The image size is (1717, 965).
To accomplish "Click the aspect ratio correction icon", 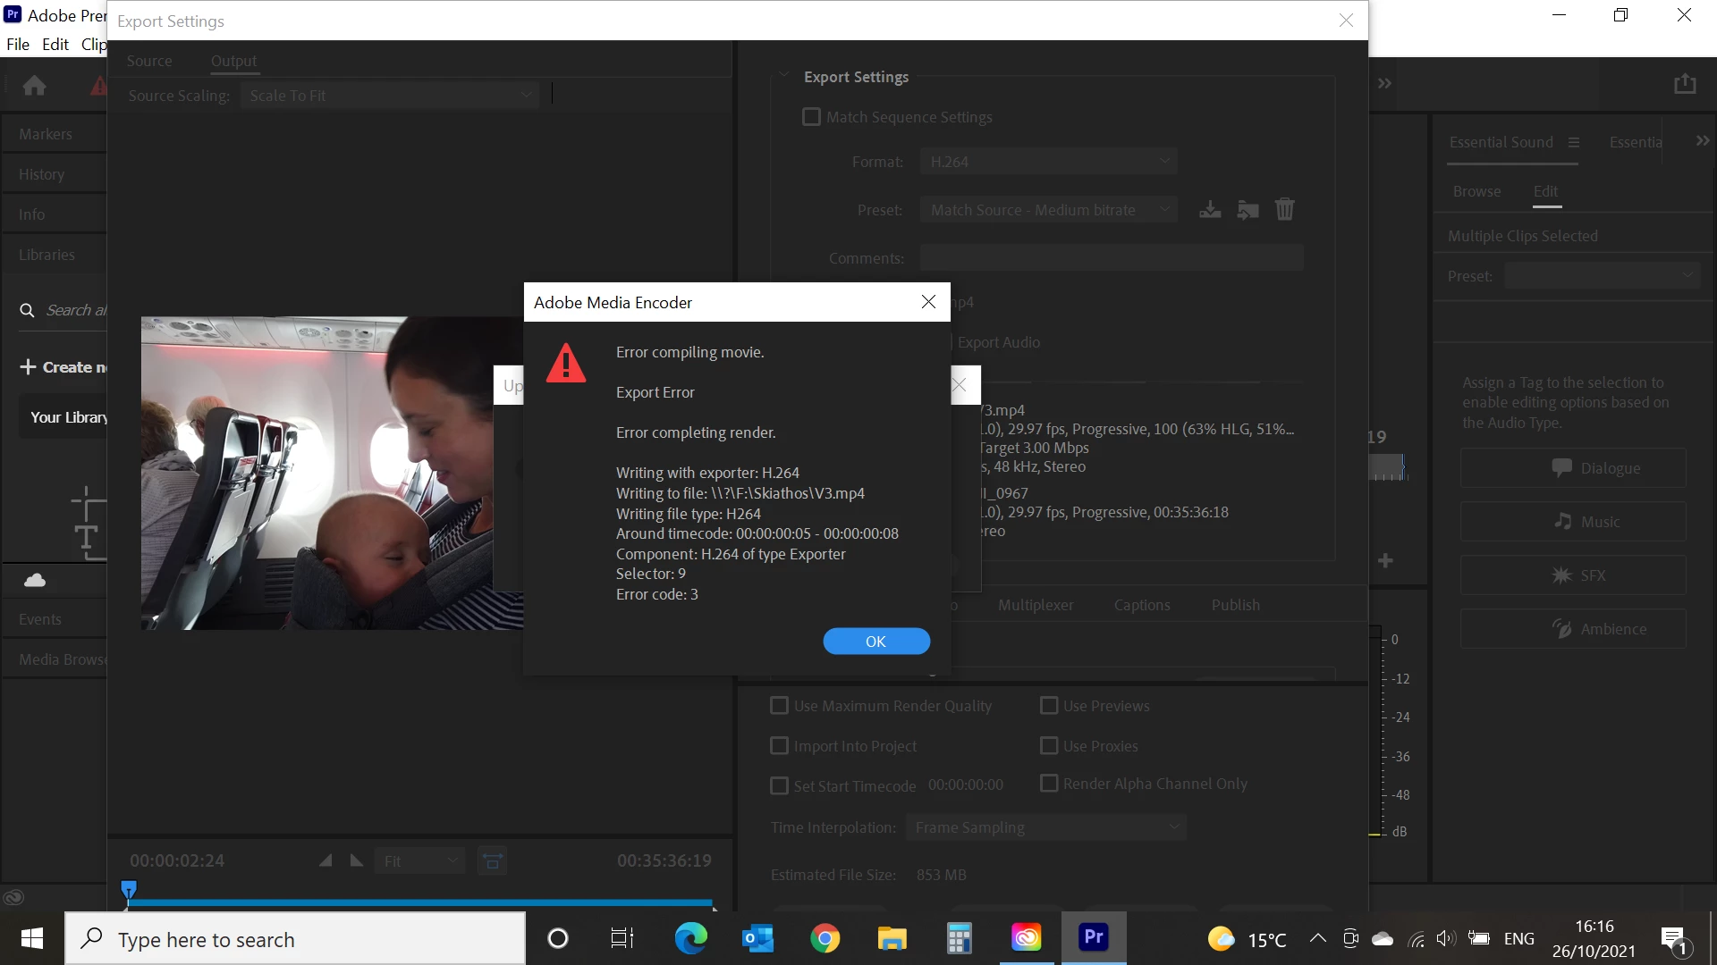I will pos(492,860).
